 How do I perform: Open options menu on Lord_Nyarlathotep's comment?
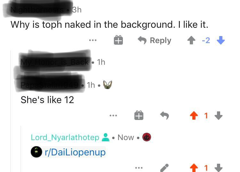tap(139, 168)
